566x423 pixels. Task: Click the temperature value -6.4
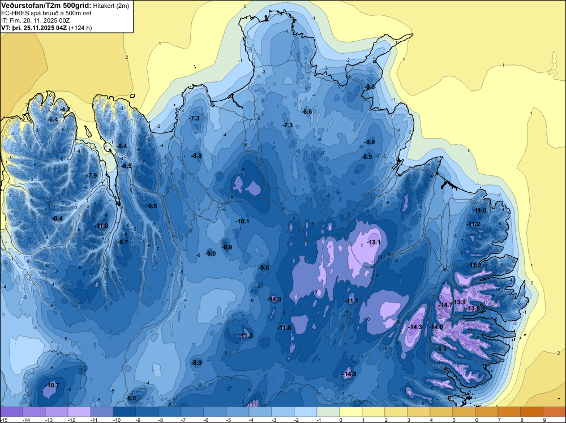[53, 119]
